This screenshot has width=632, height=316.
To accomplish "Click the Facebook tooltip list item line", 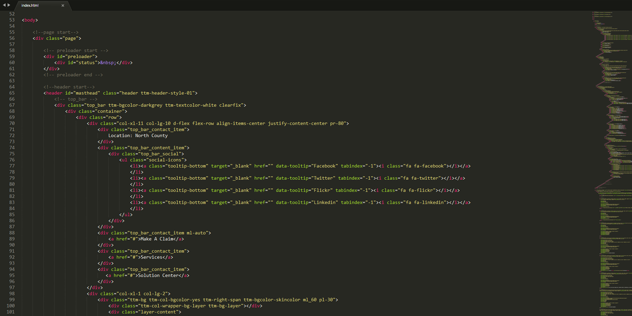I will (x=300, y=166).
